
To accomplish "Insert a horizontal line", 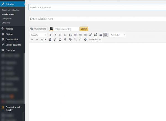I will point(37,40).
